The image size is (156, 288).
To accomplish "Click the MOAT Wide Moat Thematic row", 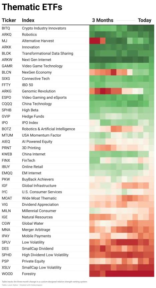I will pyautogui.click(x=78, y=198).
